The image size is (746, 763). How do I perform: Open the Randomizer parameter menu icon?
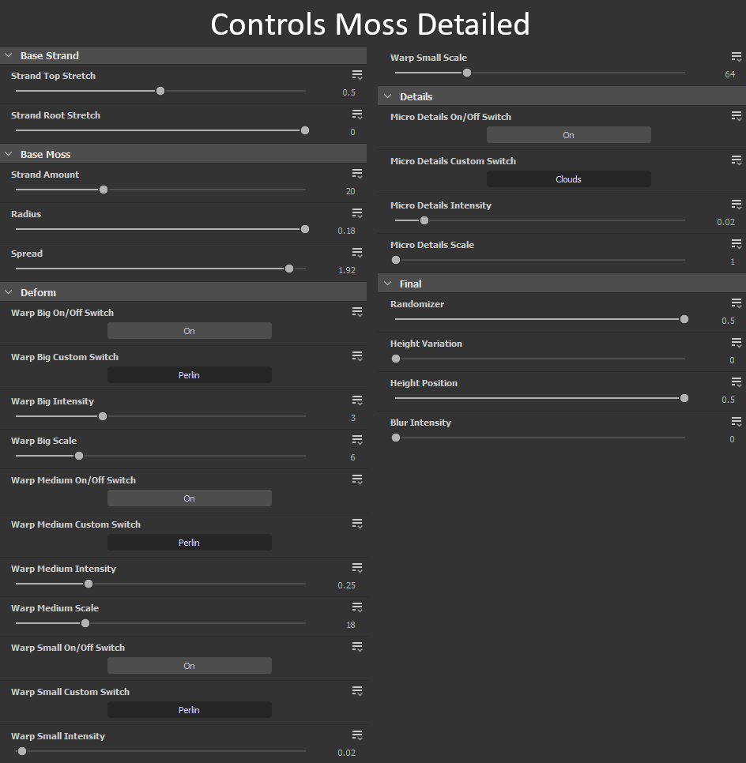coord(737,303)
